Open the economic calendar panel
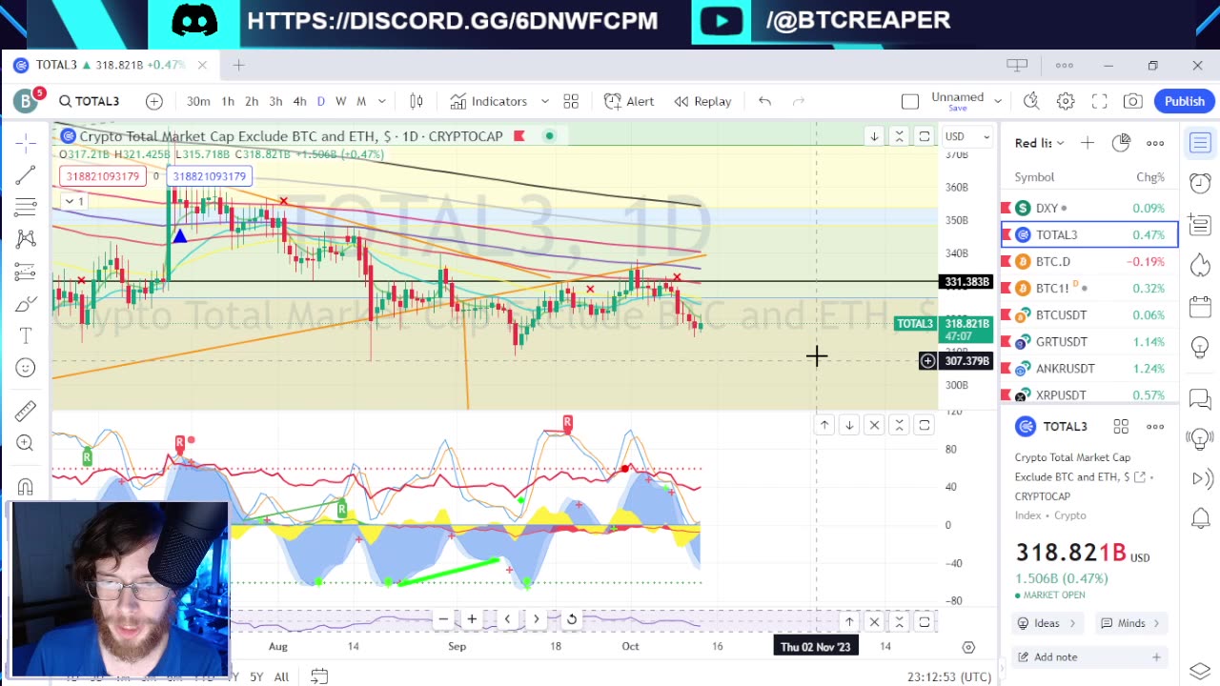 pyautogui.click(x=1200, y=307)
